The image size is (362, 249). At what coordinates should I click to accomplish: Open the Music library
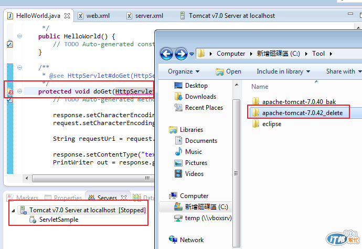pos(188,152)
